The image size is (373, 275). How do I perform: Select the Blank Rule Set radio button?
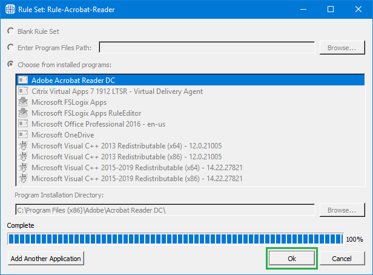tap(11, 31)
